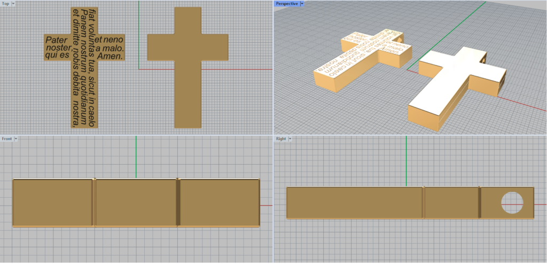Click the circular hole in Right viewport
This screenshot has width=547, height=264.
tap(512, 203)
